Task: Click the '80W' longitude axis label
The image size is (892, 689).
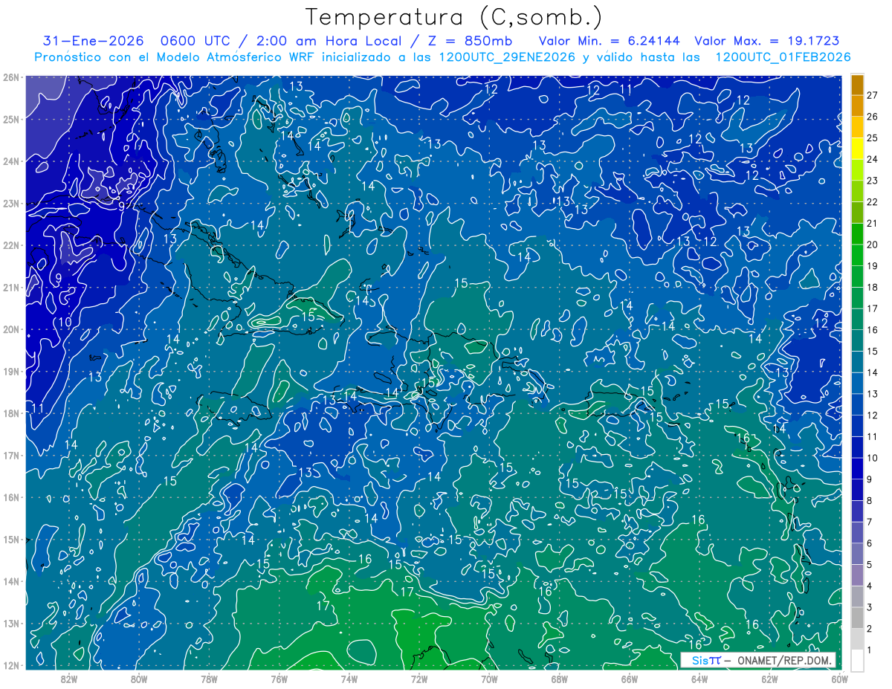Action: pos(139,679)
